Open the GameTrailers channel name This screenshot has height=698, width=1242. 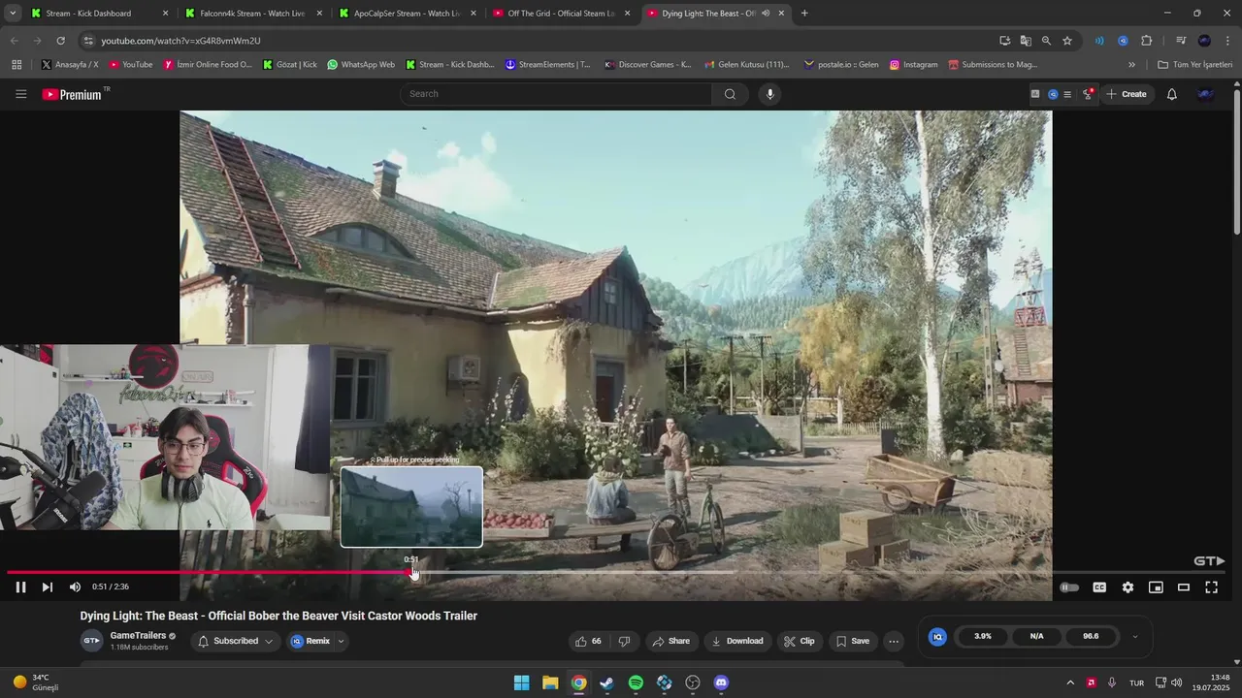[138, 636]
